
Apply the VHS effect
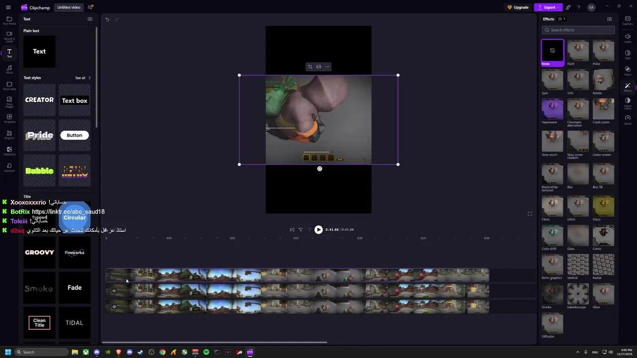(578, 82)
